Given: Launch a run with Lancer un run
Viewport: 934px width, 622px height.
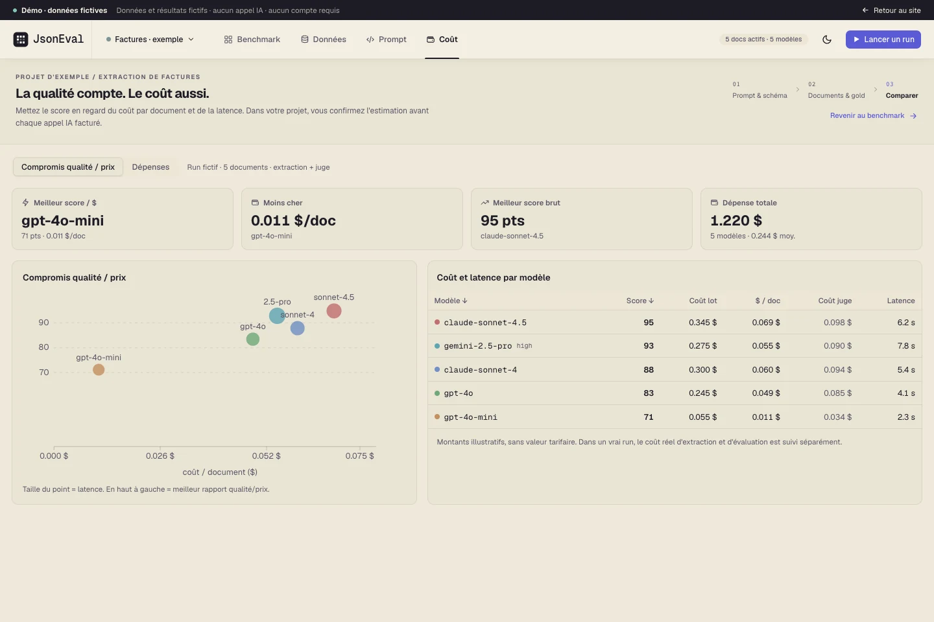Looking at the screenshot, I should click(x=883, y=40).
